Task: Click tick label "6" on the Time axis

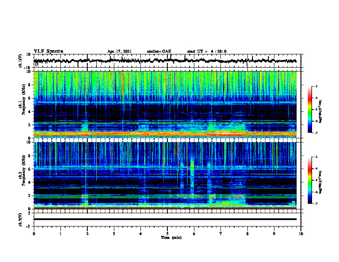Action: tap(194, 234)
